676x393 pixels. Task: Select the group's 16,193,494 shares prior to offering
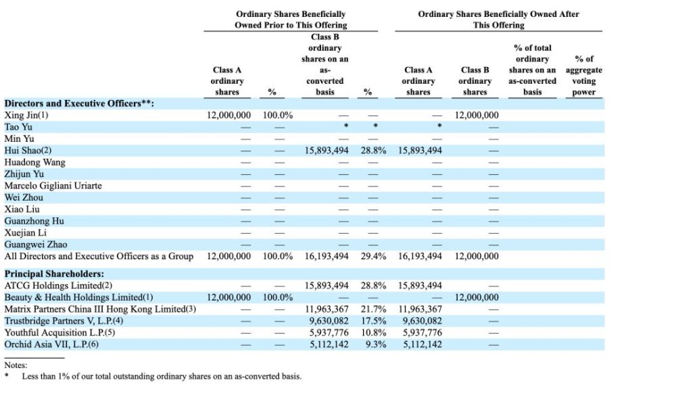point(327,256)
